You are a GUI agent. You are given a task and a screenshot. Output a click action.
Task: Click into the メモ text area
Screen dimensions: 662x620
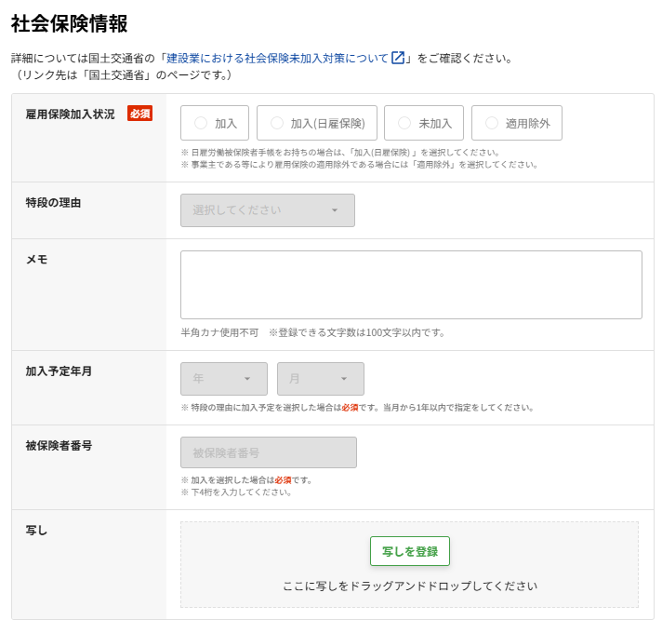pyautogui.click(x=411, y=285)
